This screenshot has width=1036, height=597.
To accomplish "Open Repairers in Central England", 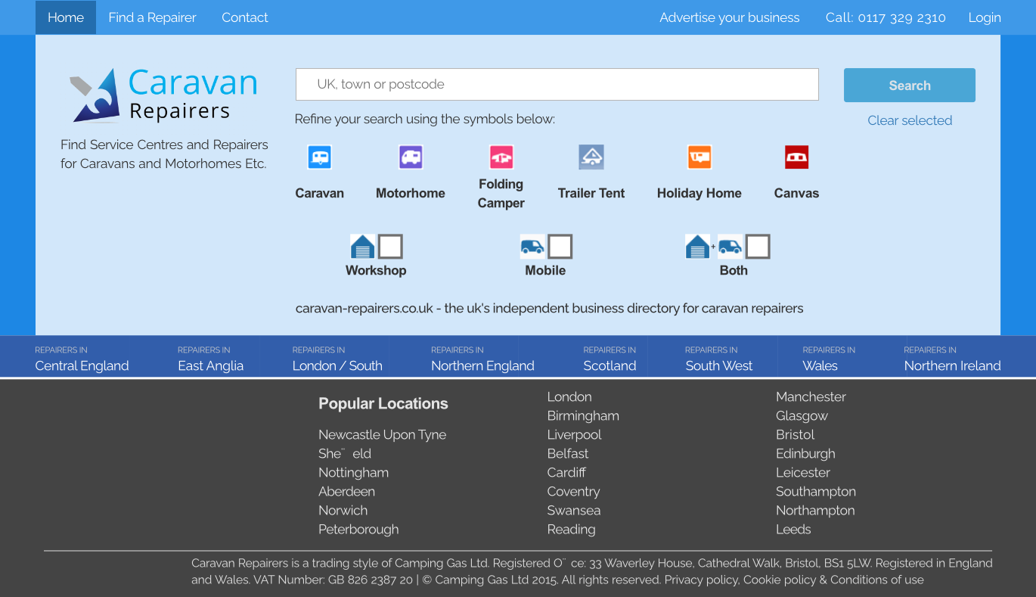I will pyautogui.click(x=82, y=359).
